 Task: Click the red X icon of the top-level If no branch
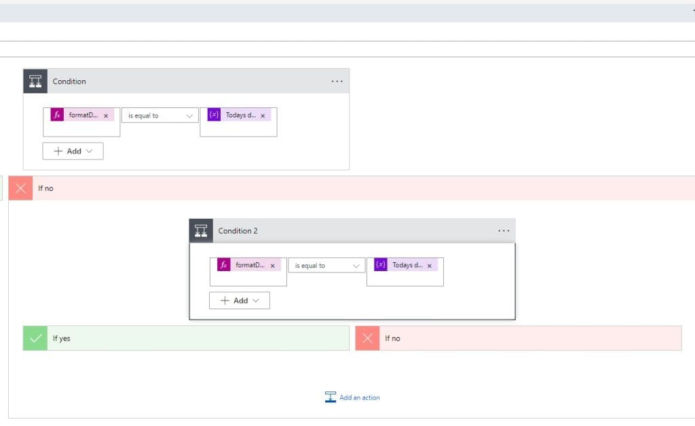click(x=20, y=188)
